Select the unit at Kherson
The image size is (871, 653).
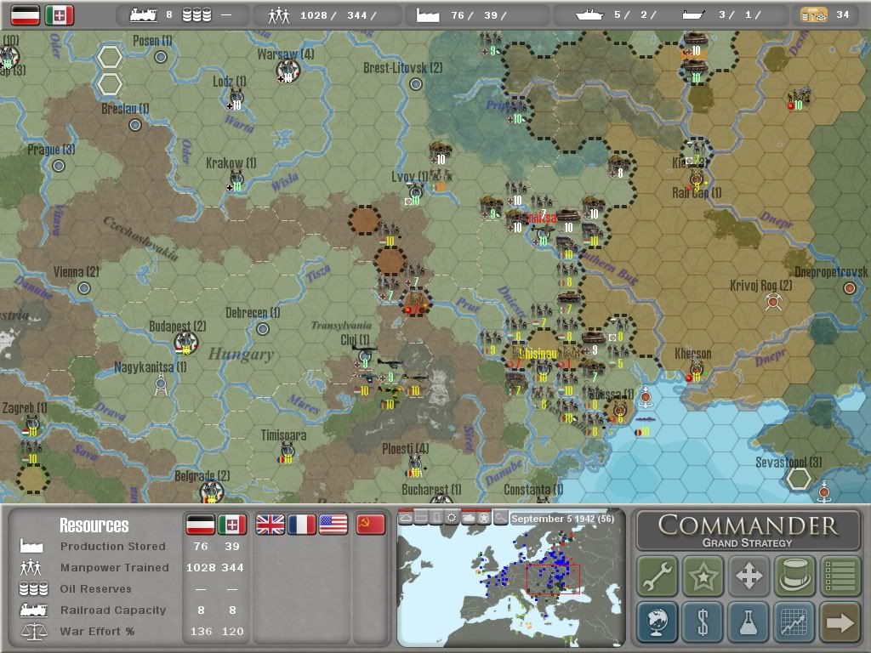[696, 371]
